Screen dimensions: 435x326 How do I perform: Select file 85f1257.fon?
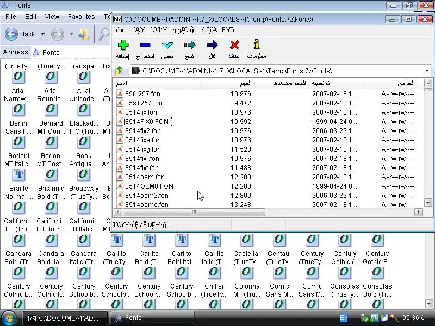[142, 93]
